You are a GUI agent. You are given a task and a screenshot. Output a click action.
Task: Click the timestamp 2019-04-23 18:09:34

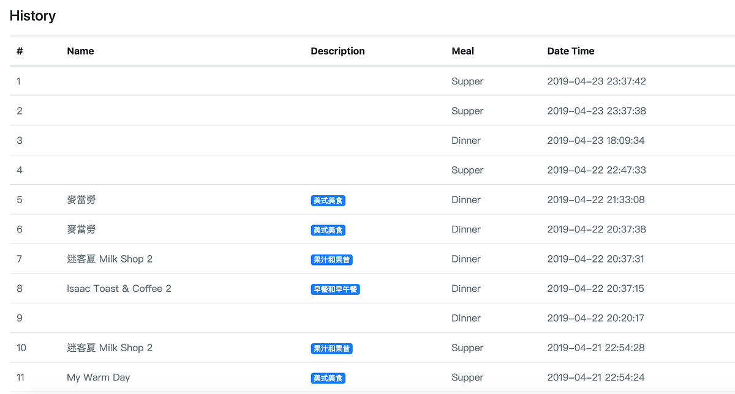tap(595, 140)
